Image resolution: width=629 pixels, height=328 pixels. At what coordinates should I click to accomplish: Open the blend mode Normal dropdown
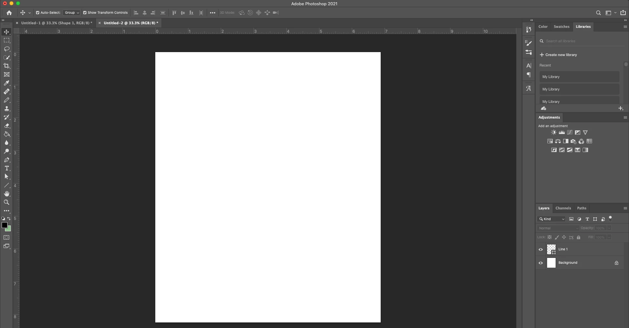pyautogui.click(x=558, y=228)
